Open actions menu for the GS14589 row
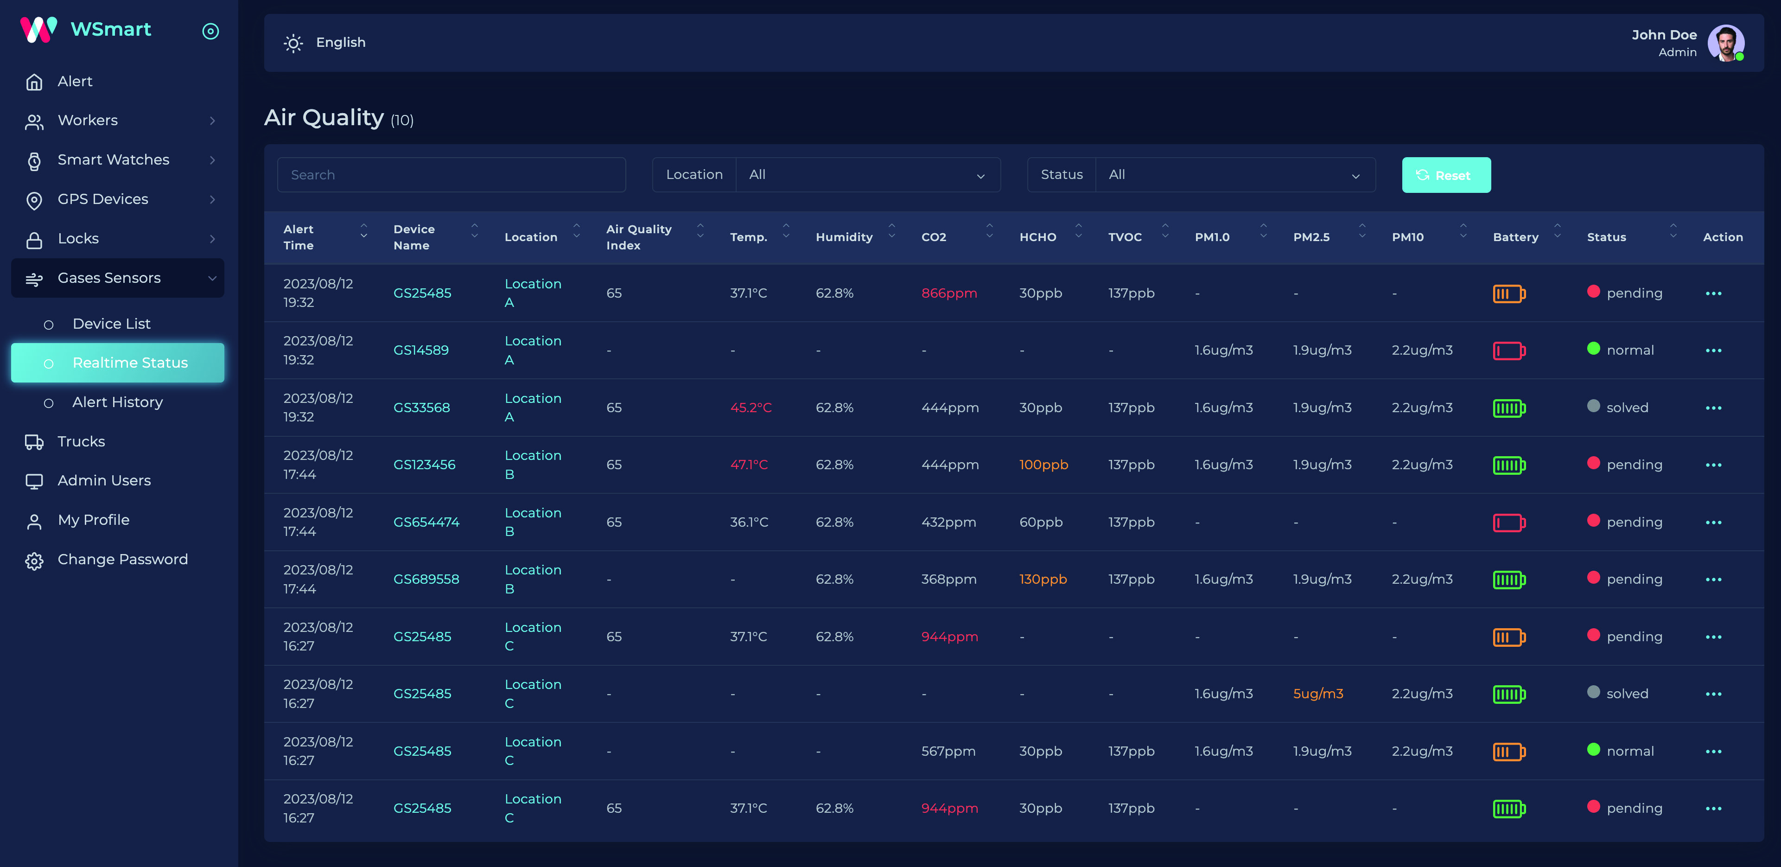 point(1712,351)
